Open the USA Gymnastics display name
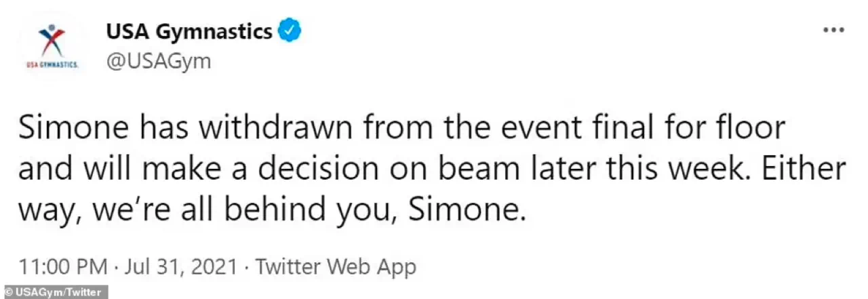This screenshot has height=299, width=868. tap(189, 31)
